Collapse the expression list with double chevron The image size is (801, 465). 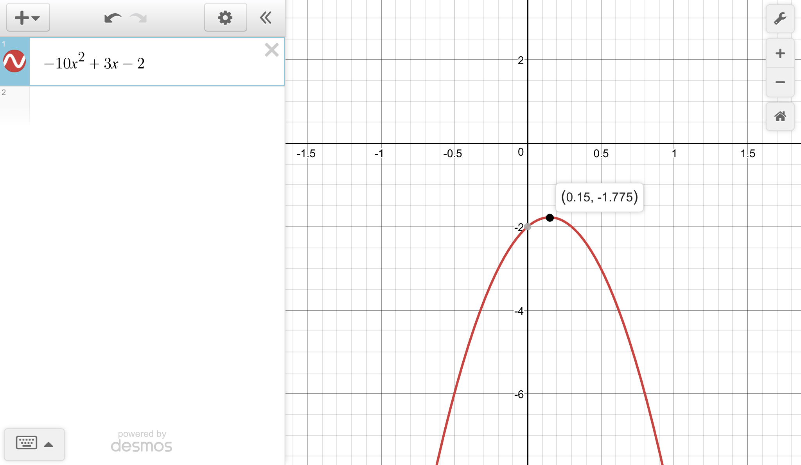coord(266,18)
